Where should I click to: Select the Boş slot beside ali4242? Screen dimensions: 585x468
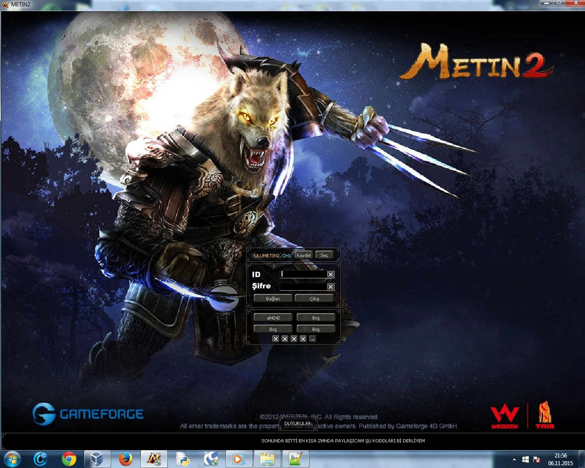tap(316, 318)
